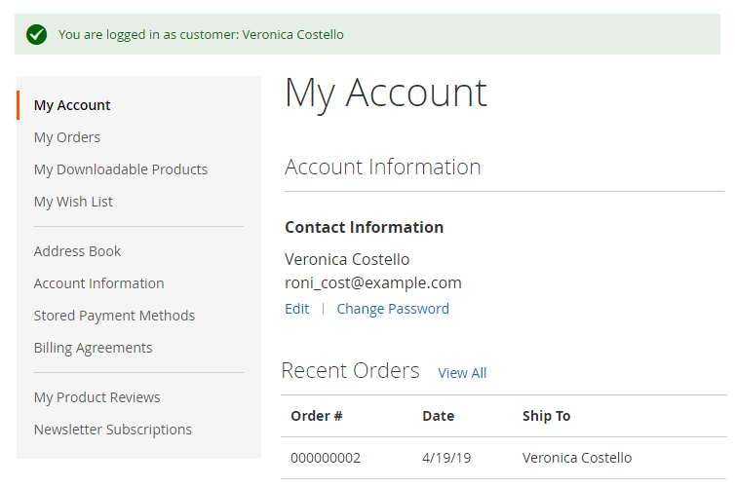735x487 pixels.
Task: Go to Newsletter Subscriptions
Action: click(113, 430)
